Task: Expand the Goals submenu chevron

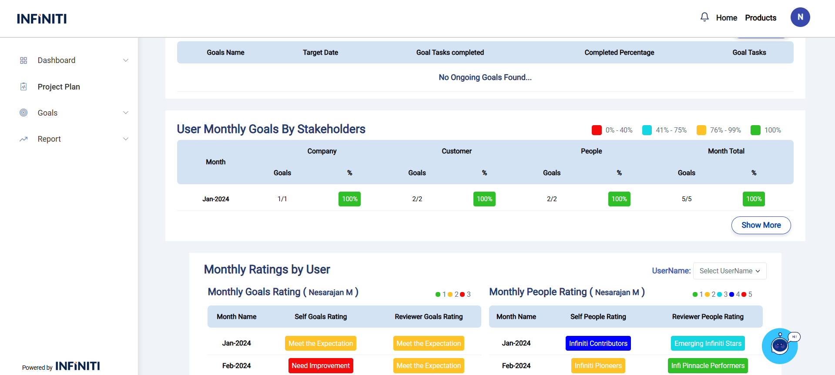Action: click(126, 113)
